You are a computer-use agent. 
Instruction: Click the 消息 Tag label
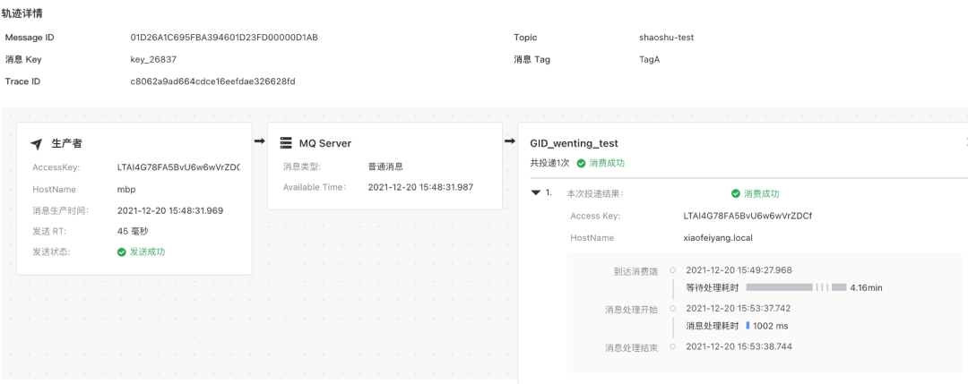coord(532,60)
